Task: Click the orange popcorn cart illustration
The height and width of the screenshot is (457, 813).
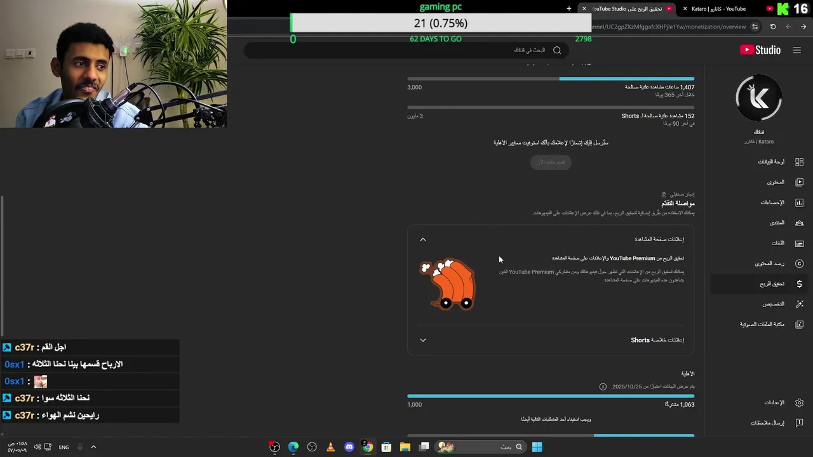Action: pyautogui.click(x=447, y=284)
